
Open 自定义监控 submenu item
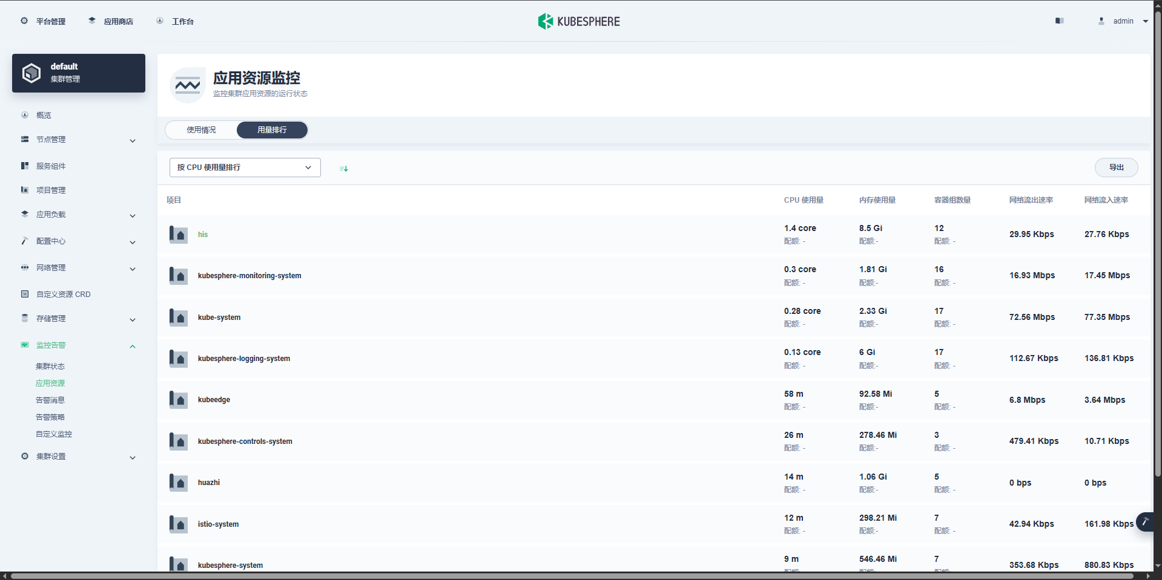tap(54, 434)
